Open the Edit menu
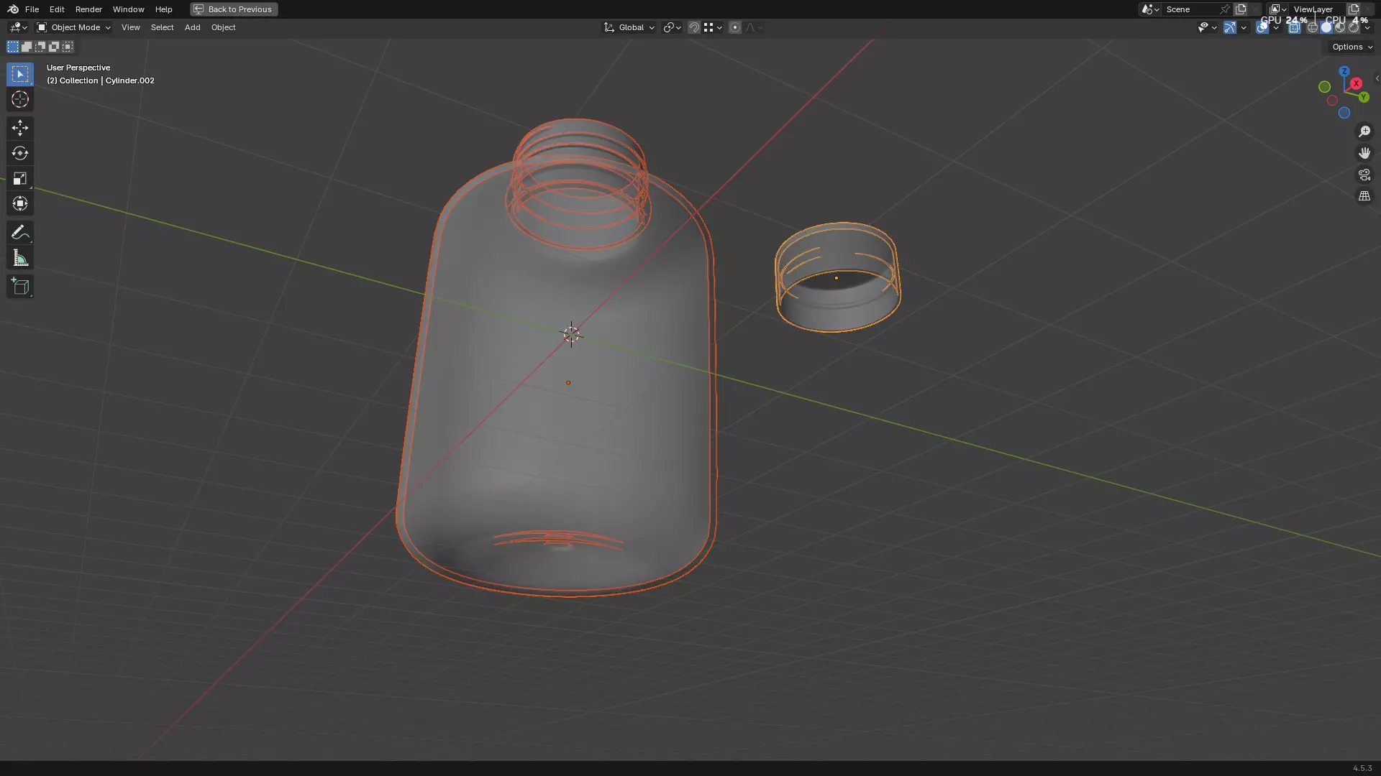The image size is (1381, 776). [57, 9]
